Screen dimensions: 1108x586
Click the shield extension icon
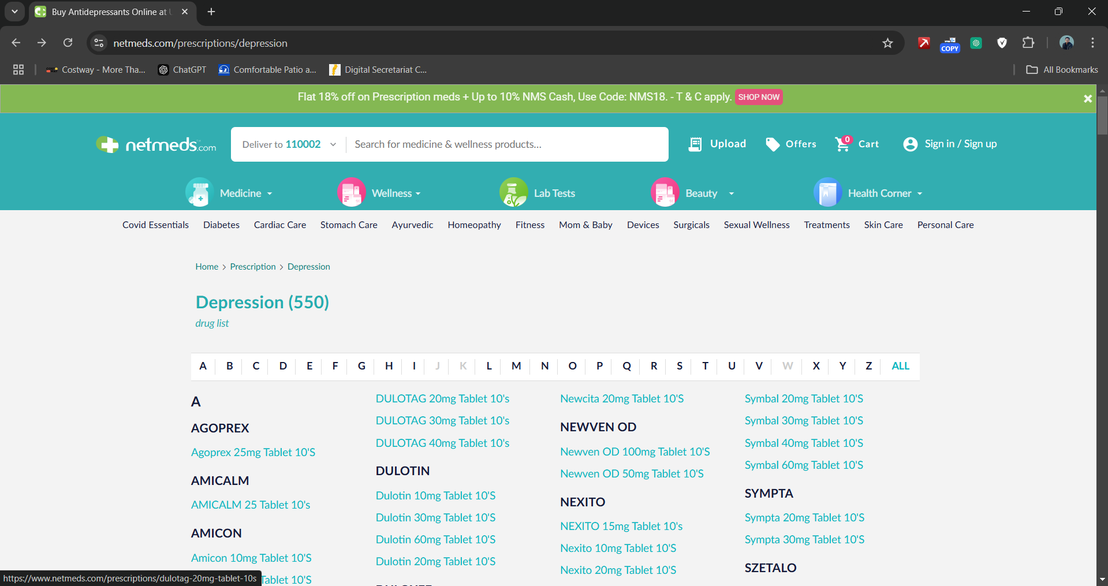point(1002,43)
